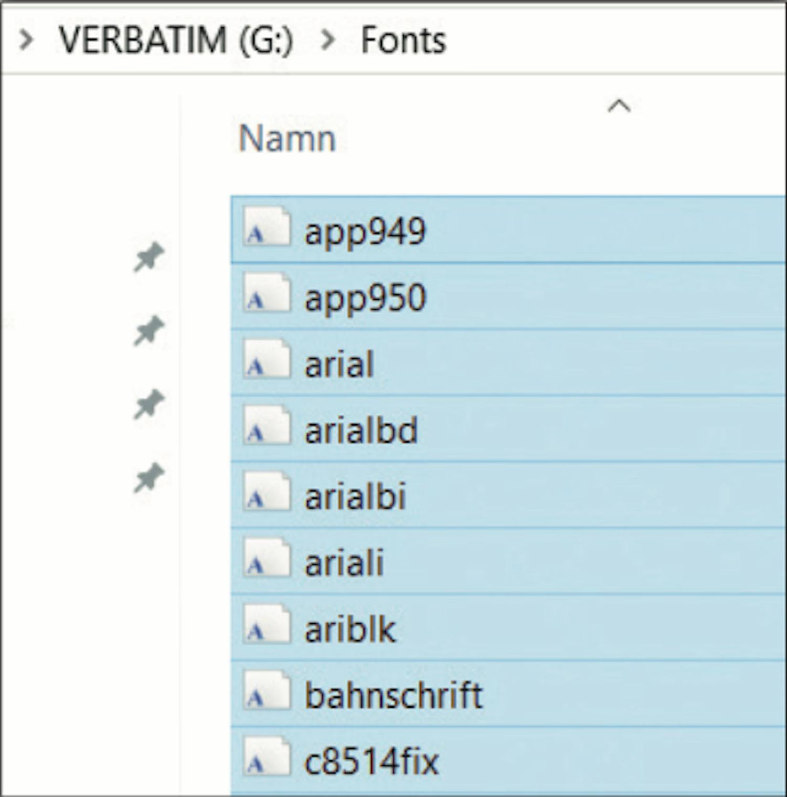
Task: Toggle sort arrow above Namn column
Action: click(x=619, y=106)
